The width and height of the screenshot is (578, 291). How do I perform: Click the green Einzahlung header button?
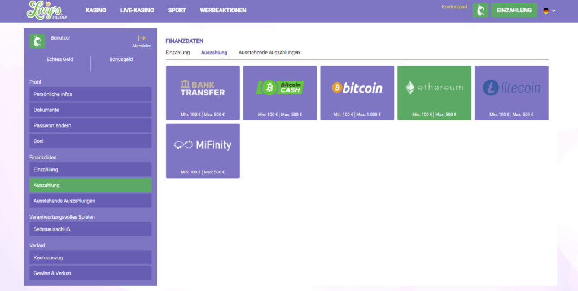(x=514, y=10)
